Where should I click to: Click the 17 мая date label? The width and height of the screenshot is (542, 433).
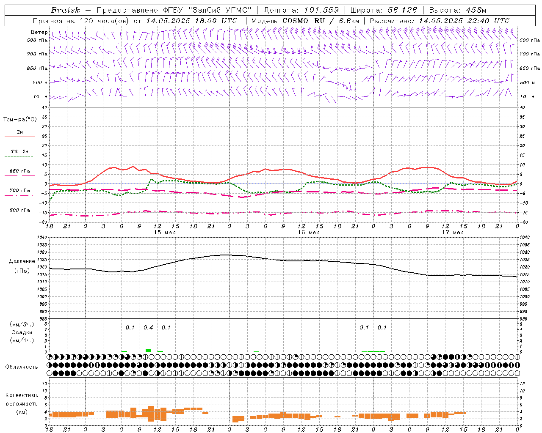[x=452, y=233]
